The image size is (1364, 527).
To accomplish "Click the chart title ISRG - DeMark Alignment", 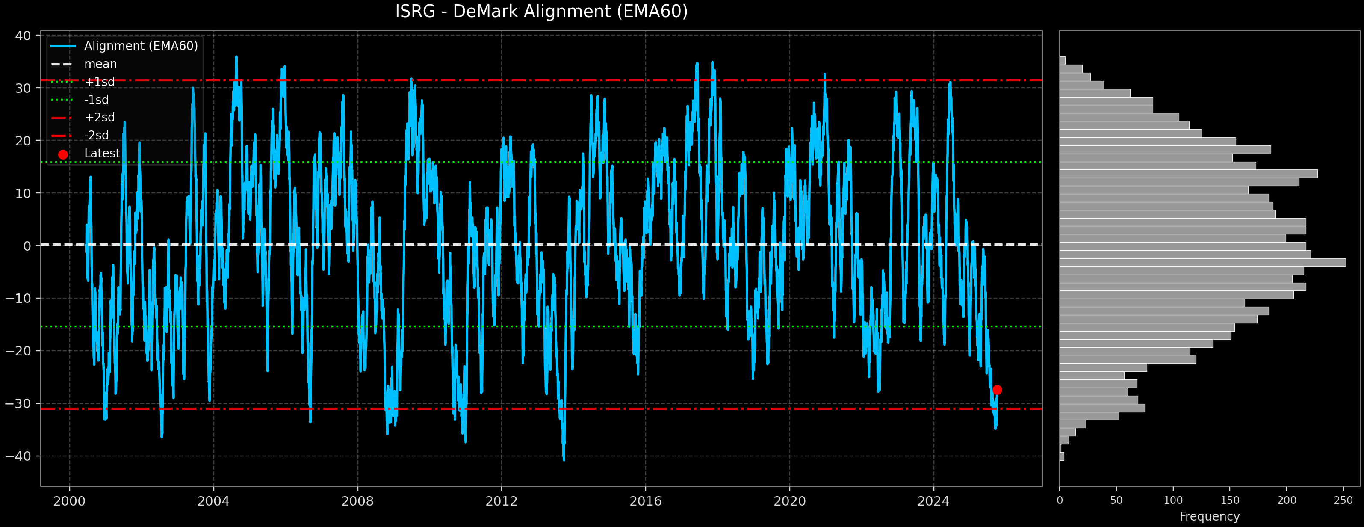I will (x=541, y=12).
